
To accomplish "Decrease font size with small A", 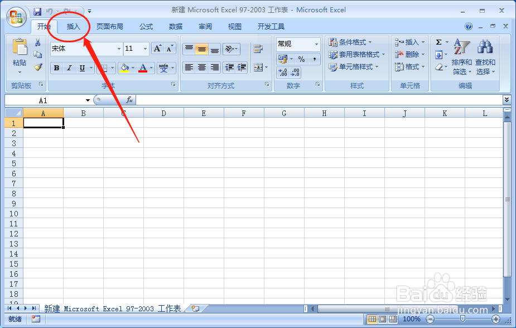I will (x=170, y=49).
